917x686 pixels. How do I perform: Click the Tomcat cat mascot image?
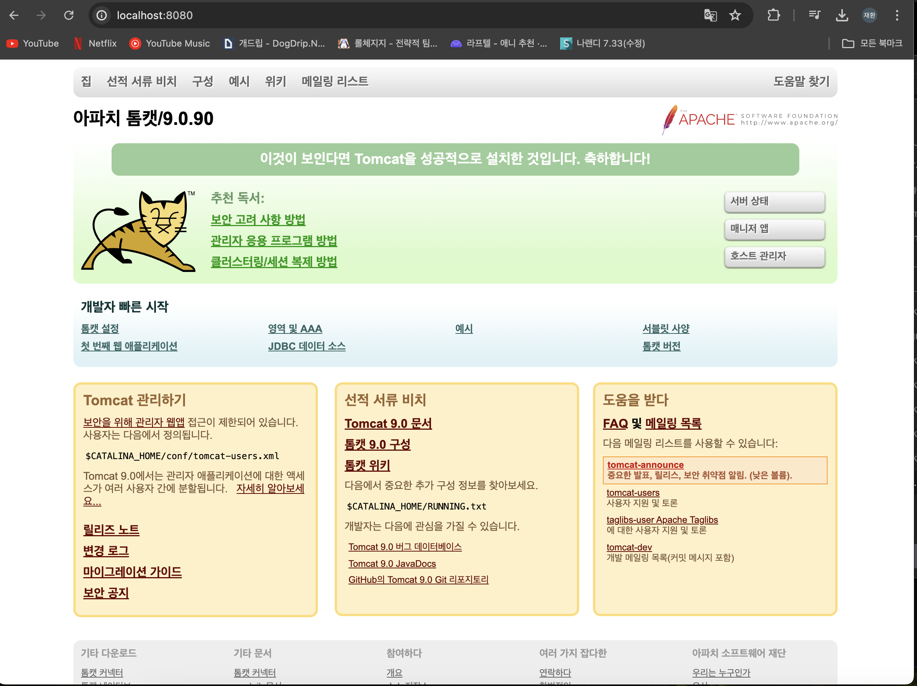click(138, 231)
